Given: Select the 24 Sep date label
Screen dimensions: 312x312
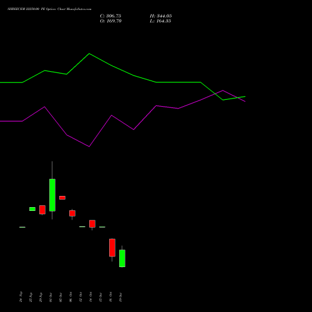Looking at the screenshot, I should coord(21,297).
